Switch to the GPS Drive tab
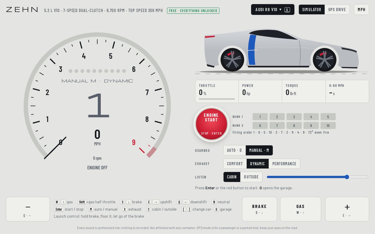Screen dimensions: 375x234 tap(337, 10)
